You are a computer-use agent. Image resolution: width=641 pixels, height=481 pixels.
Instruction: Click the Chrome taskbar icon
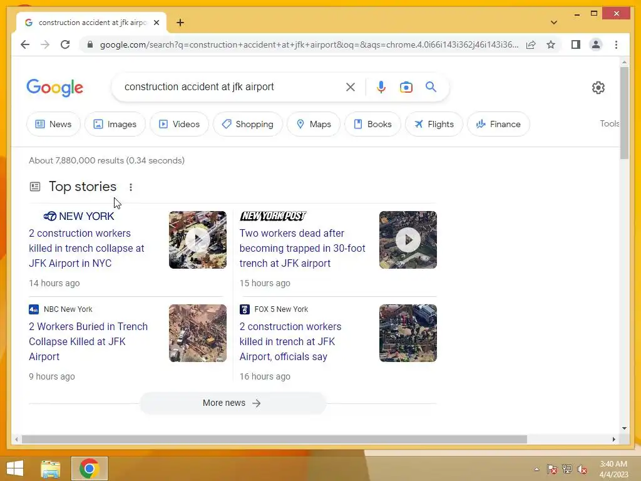click(x=89, y=468)
